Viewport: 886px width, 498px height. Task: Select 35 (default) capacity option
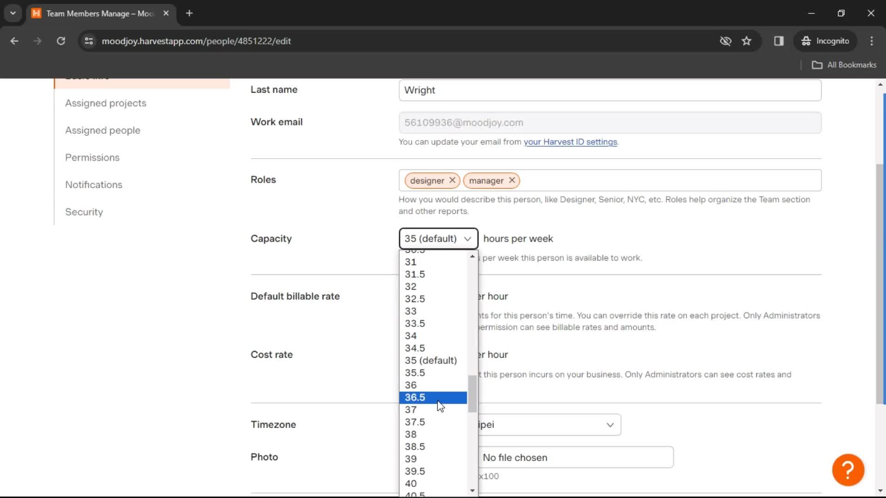coord(433,360)
